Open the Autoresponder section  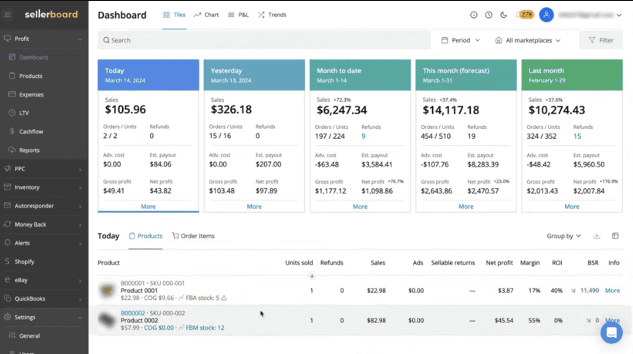[x=34, y=206]
